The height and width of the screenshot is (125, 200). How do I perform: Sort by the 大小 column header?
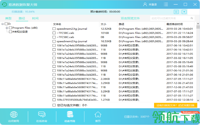click(x=103, y=24)
